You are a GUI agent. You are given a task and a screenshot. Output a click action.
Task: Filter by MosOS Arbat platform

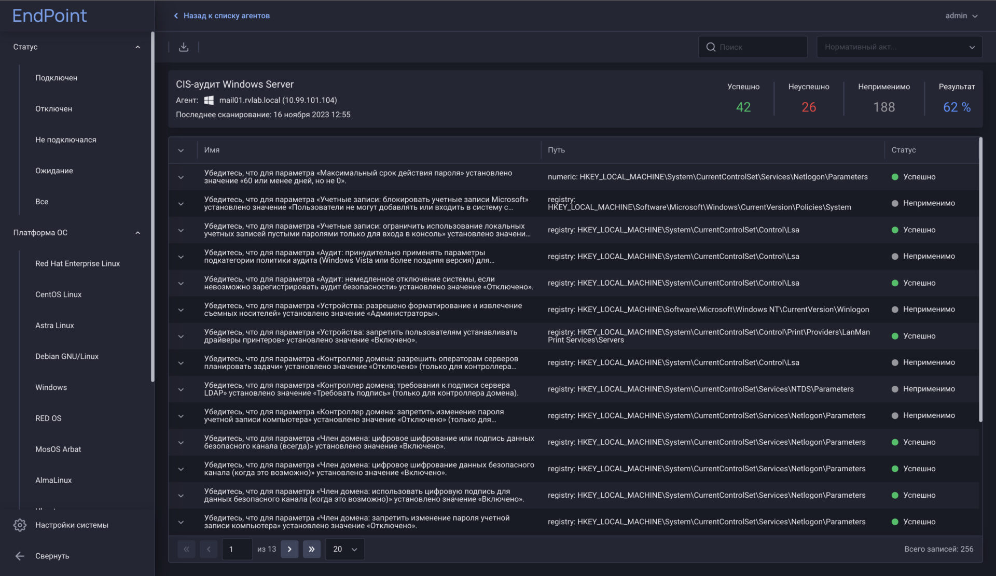[58, 449]
